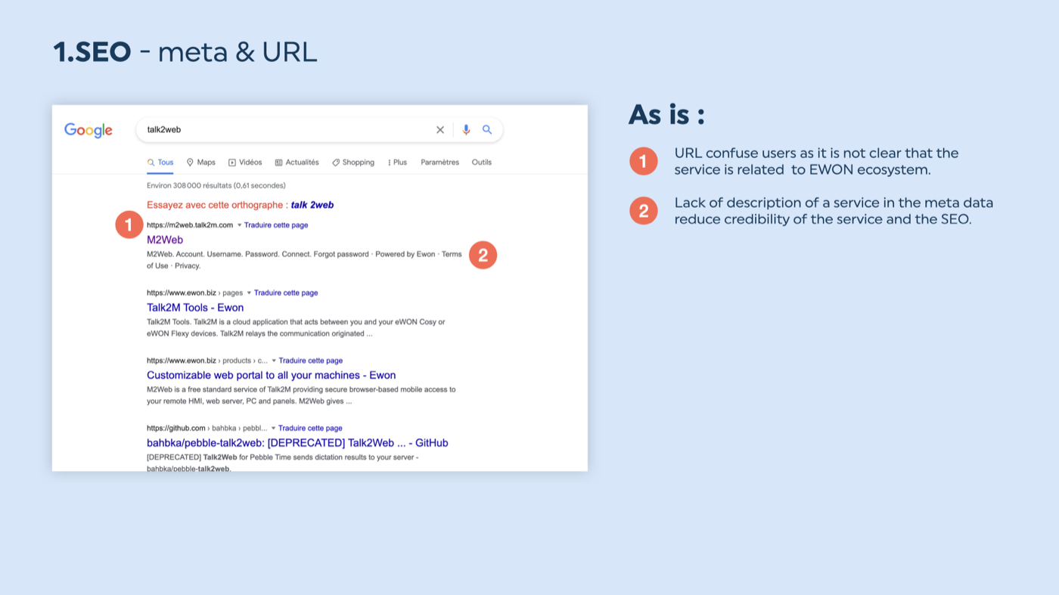1059x595 pixels.
Task: Click the Lack of description note text
Action: [x=834, y=211]
